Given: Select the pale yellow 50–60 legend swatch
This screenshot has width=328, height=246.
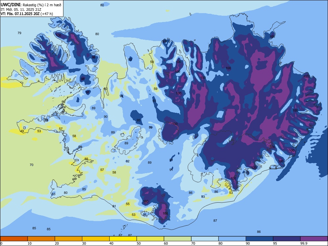Looking at the screenshot, I should [x=150, y=239].
